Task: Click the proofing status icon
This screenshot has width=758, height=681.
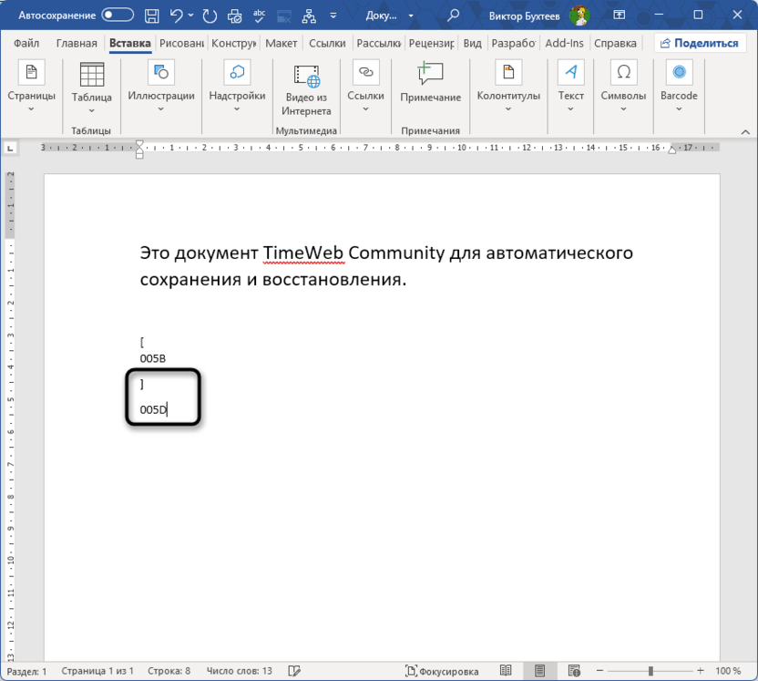Action: [x=294, y=671]
